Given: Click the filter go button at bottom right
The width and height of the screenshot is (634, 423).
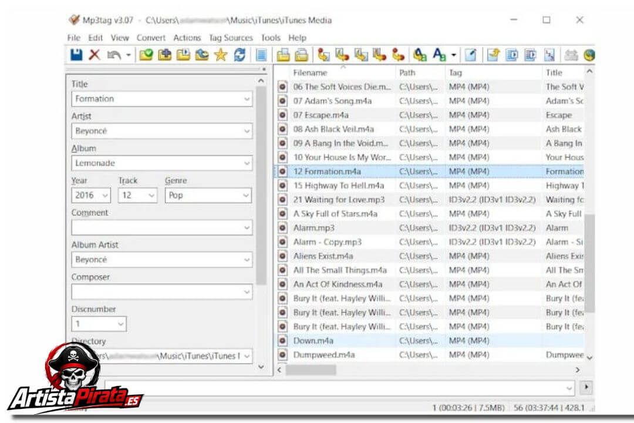Looking at the screenshot, I should [x=586, y=387].
